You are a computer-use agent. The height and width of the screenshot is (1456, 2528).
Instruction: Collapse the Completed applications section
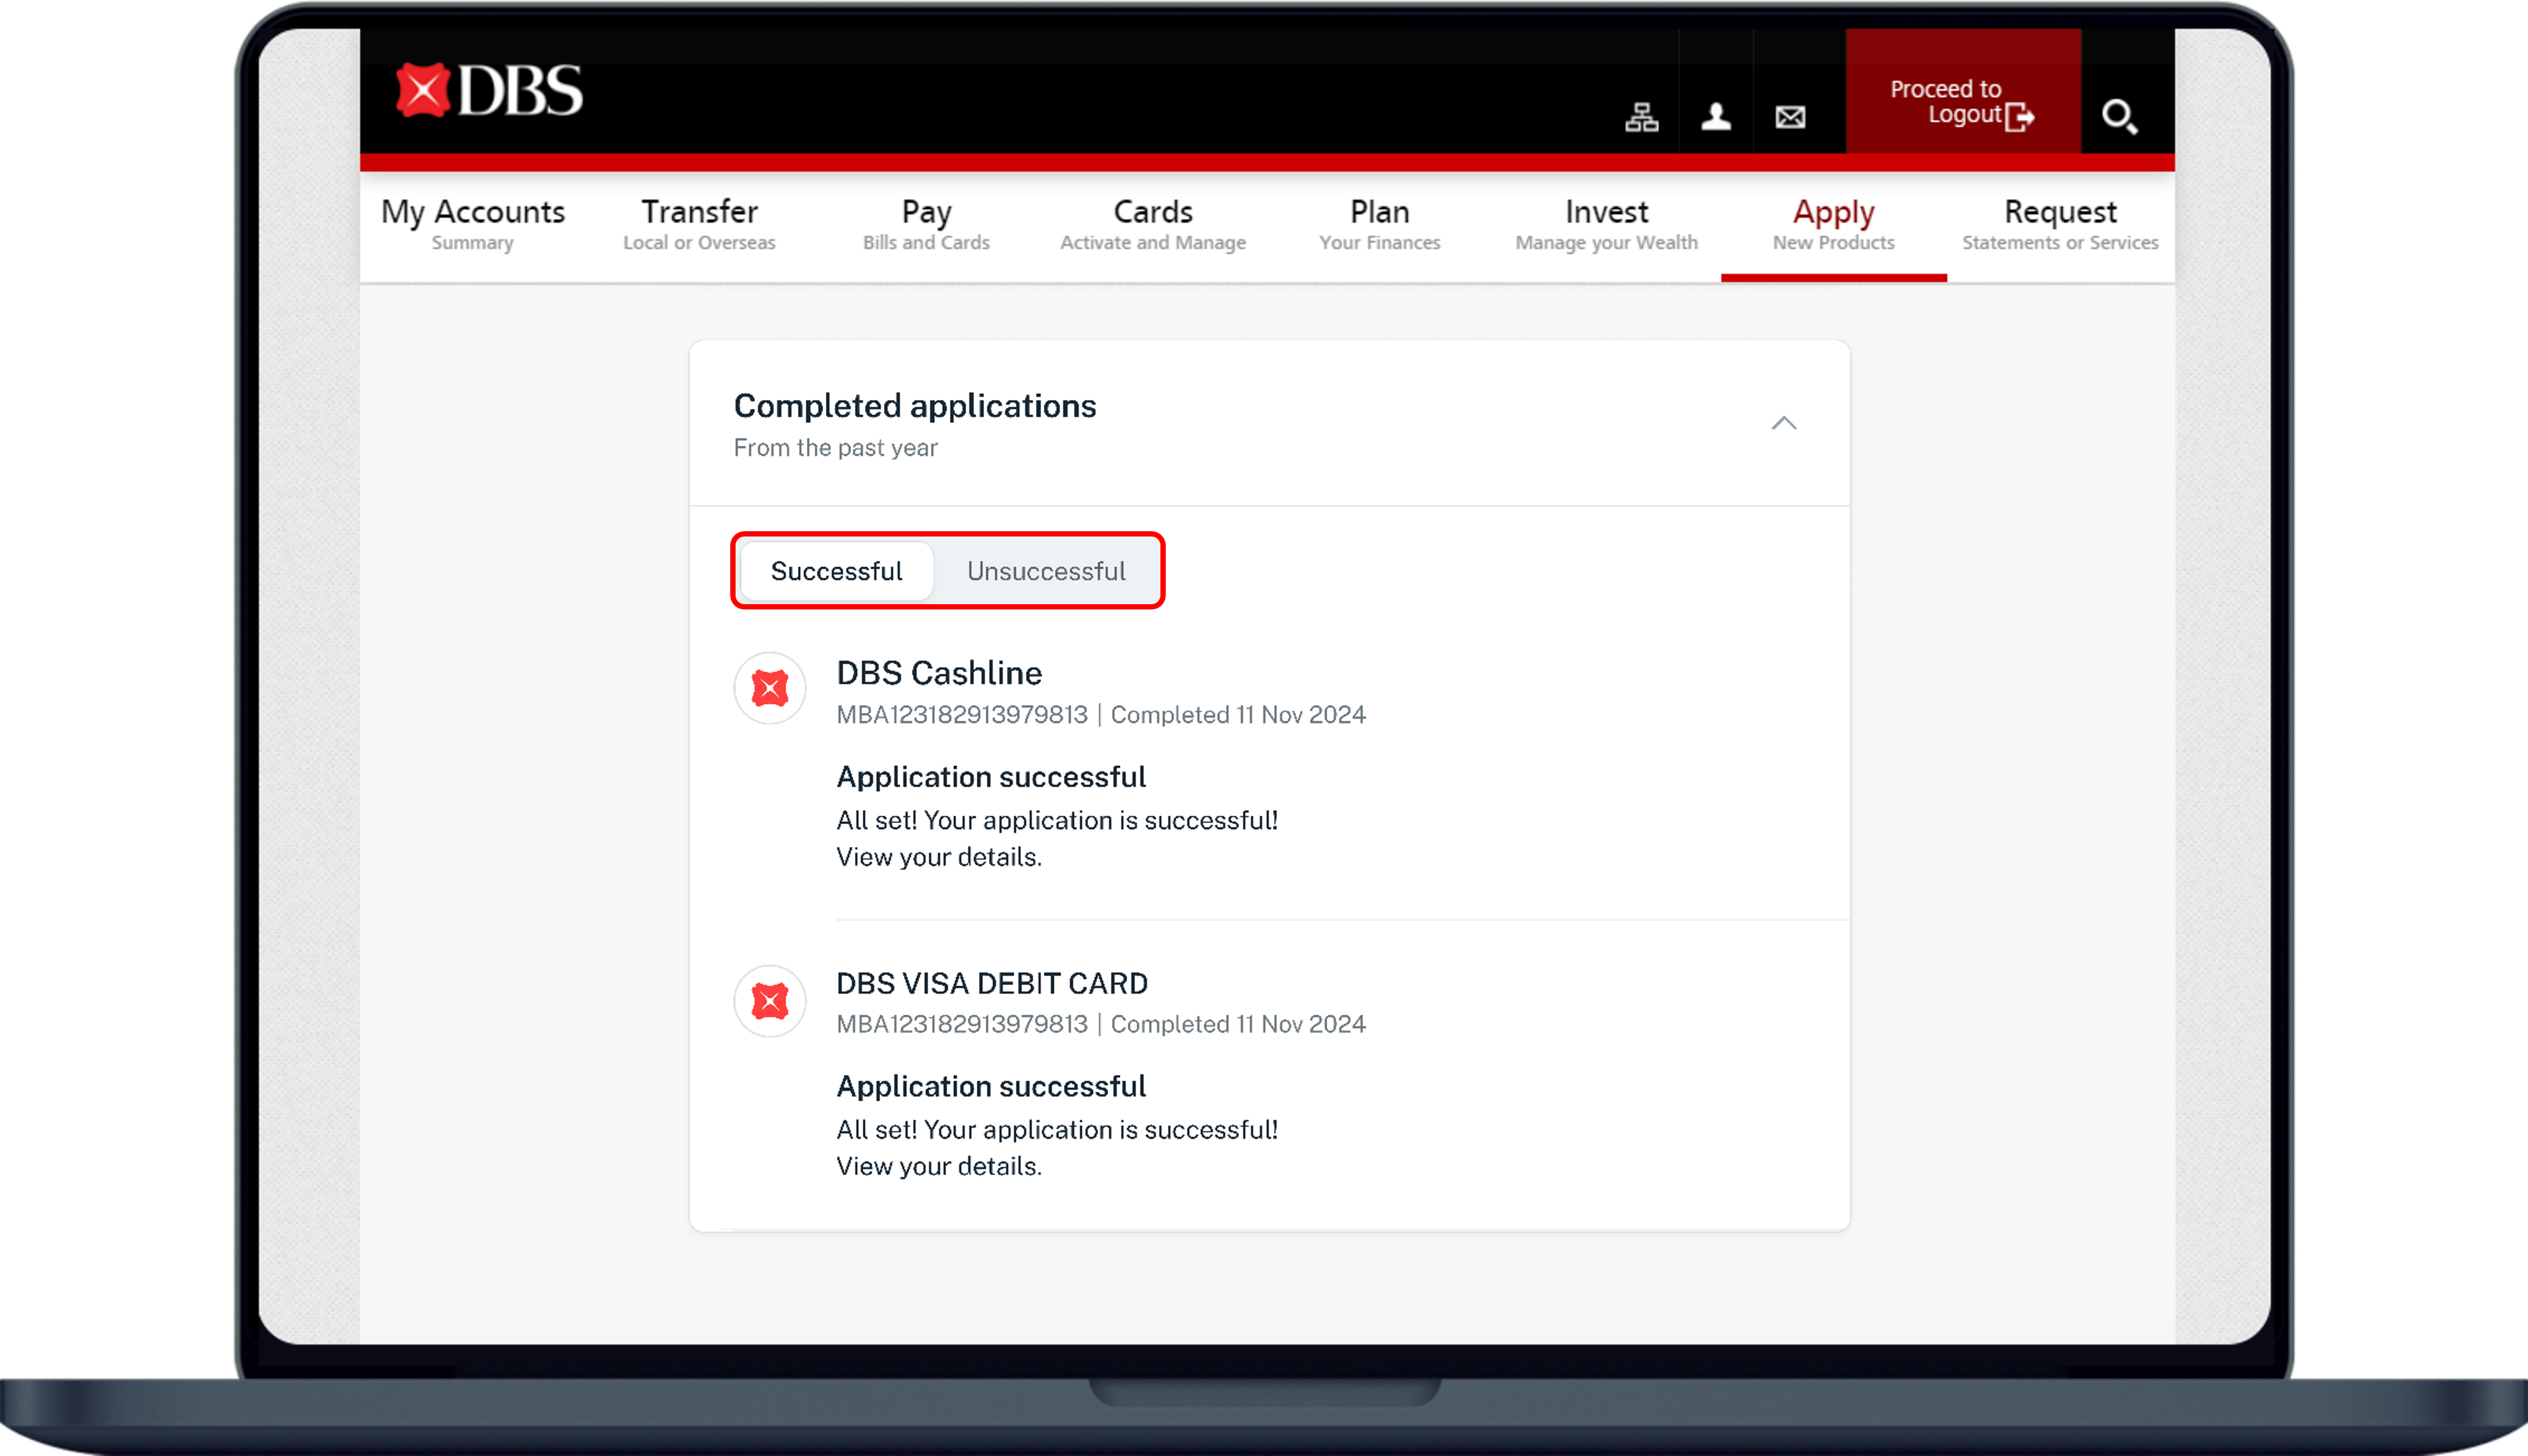[1784, 423]
